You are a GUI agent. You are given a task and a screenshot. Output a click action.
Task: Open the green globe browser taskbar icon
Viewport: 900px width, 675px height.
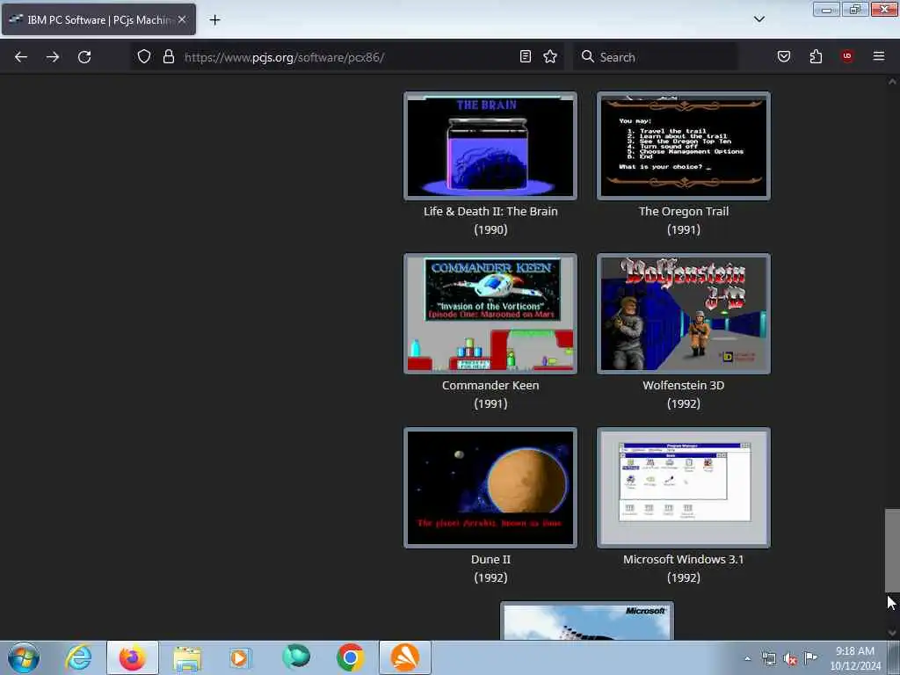tap(295, 657)
